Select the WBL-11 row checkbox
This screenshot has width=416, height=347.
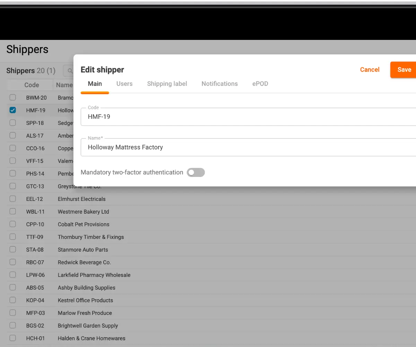click(13, 212)
